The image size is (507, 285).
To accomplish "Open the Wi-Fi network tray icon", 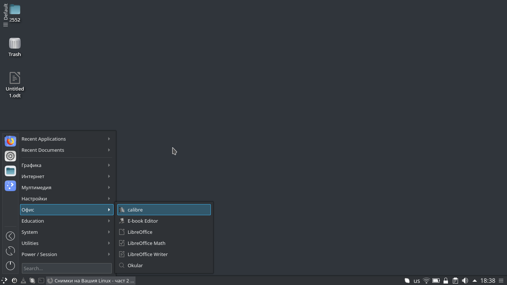I will [x=426, y=281].
